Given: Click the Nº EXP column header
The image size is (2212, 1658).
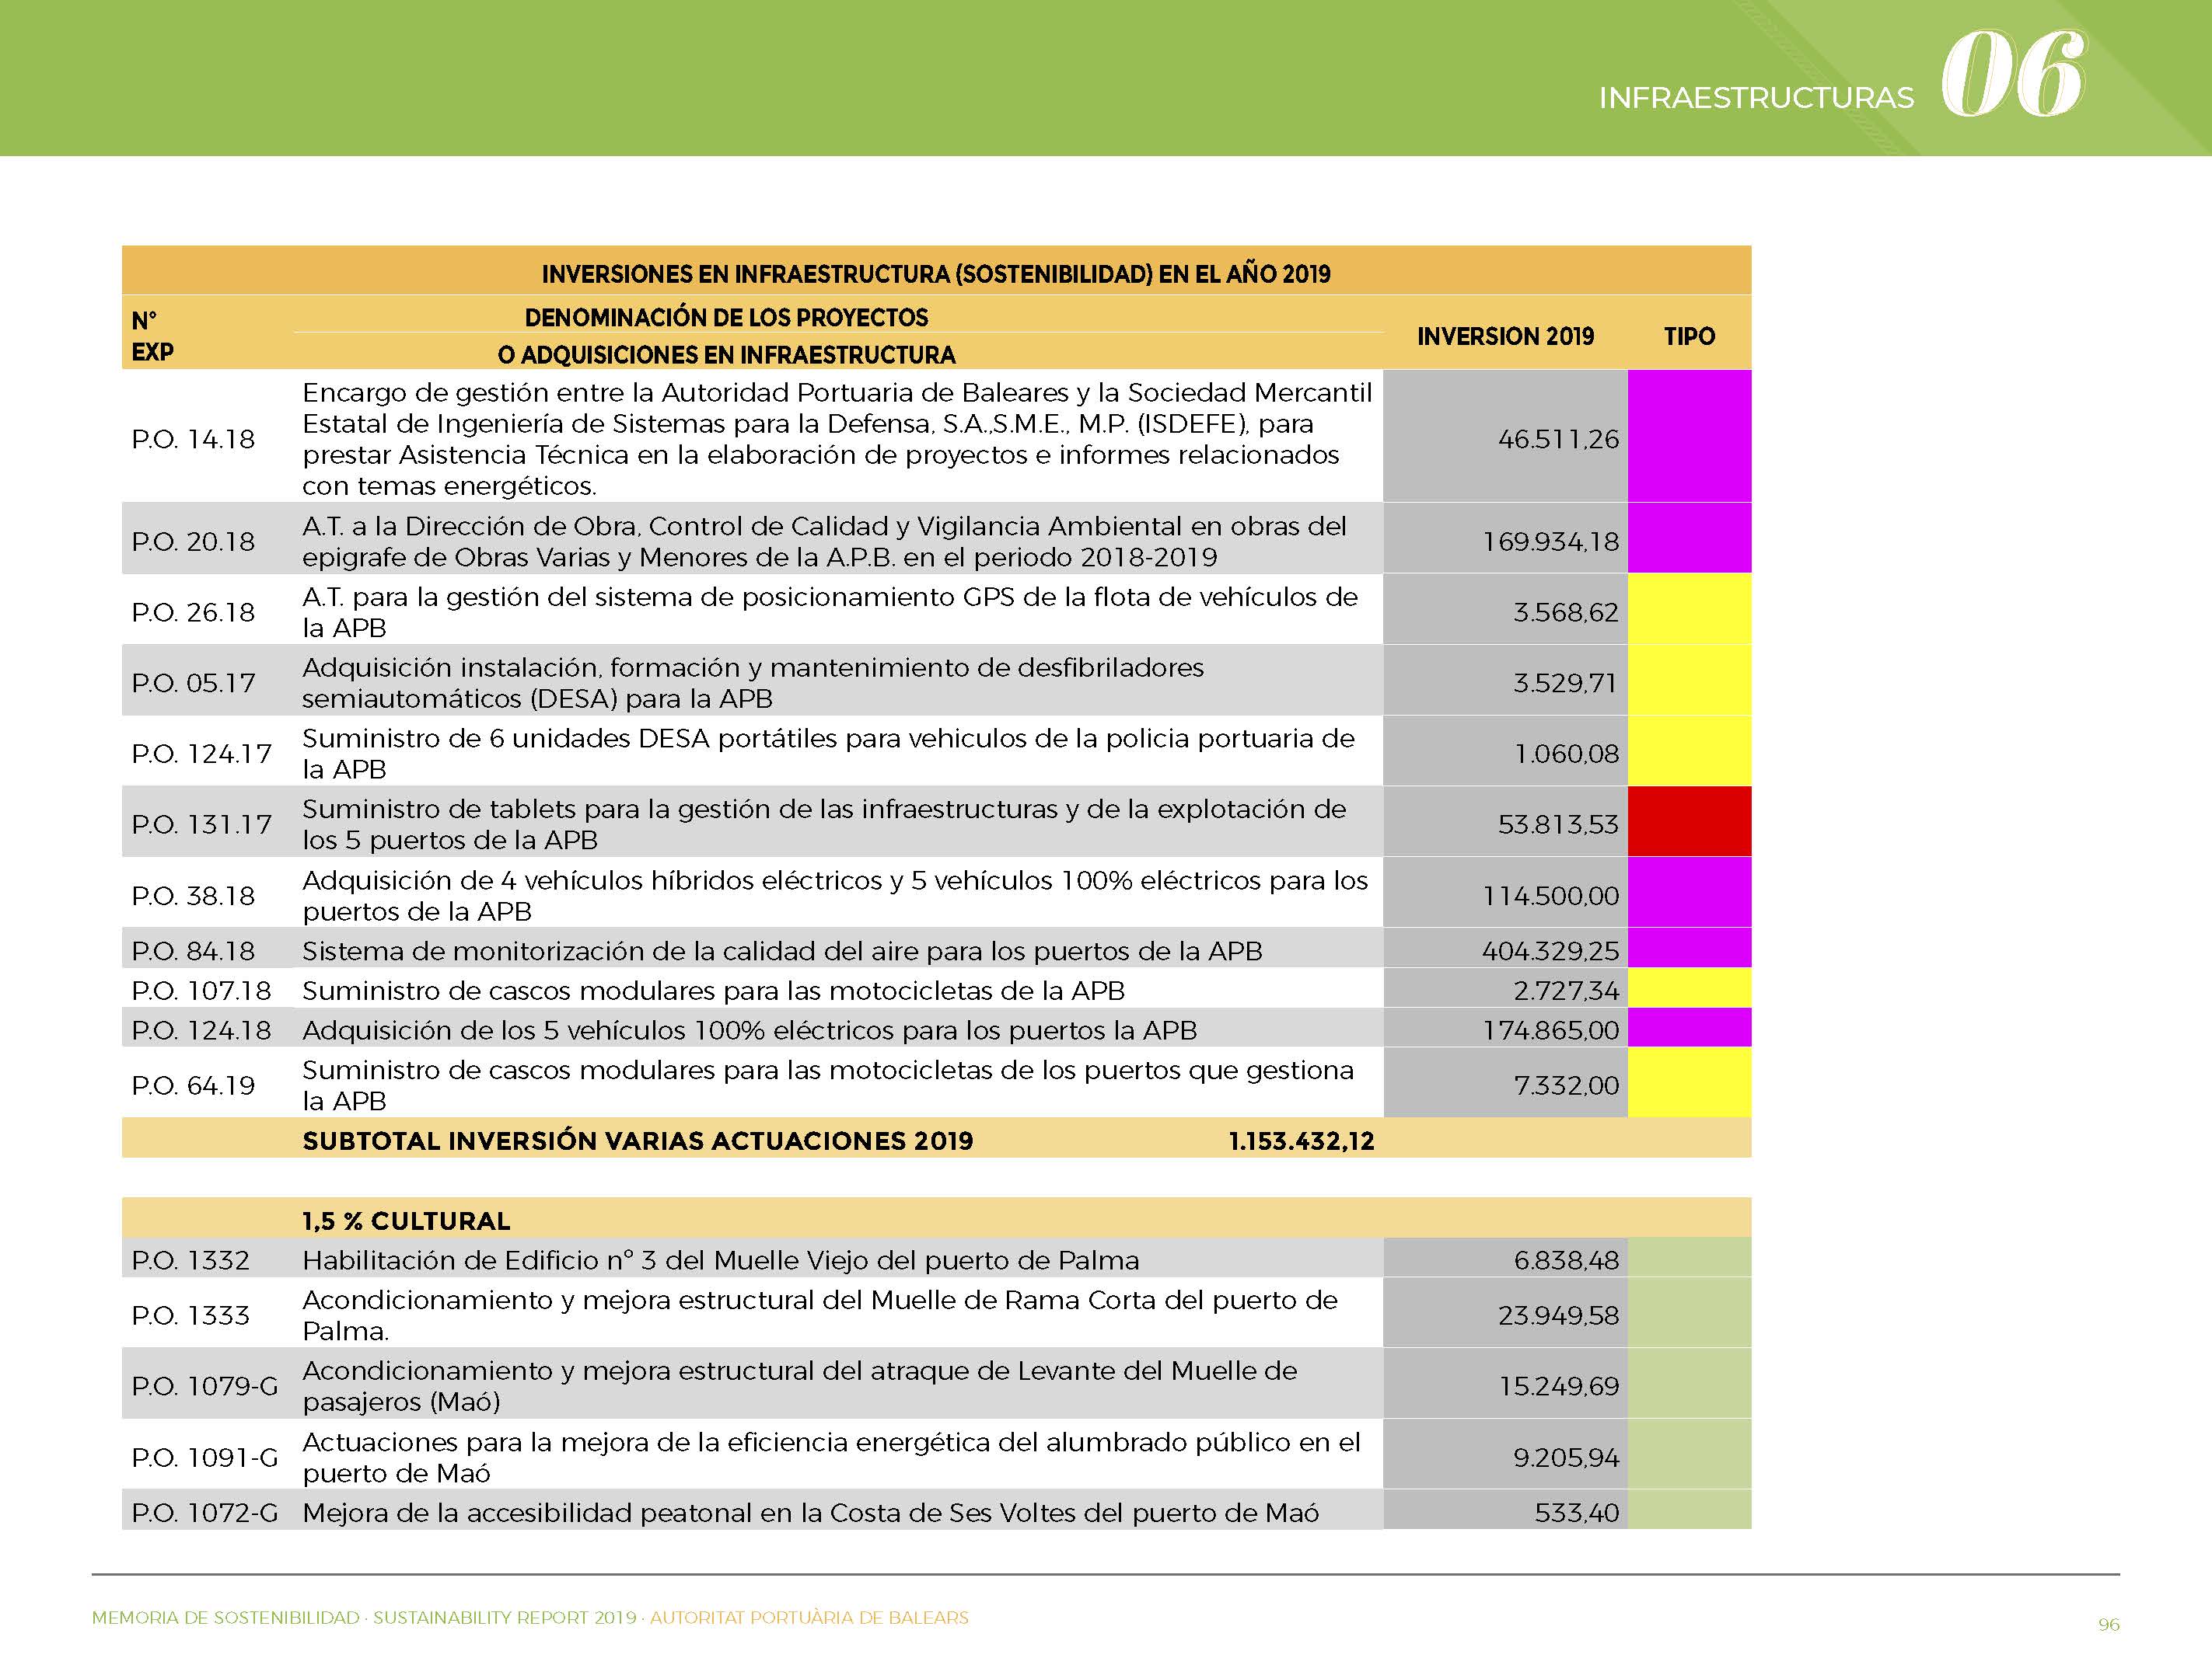Looking at the screenshot, I should 152,336.
